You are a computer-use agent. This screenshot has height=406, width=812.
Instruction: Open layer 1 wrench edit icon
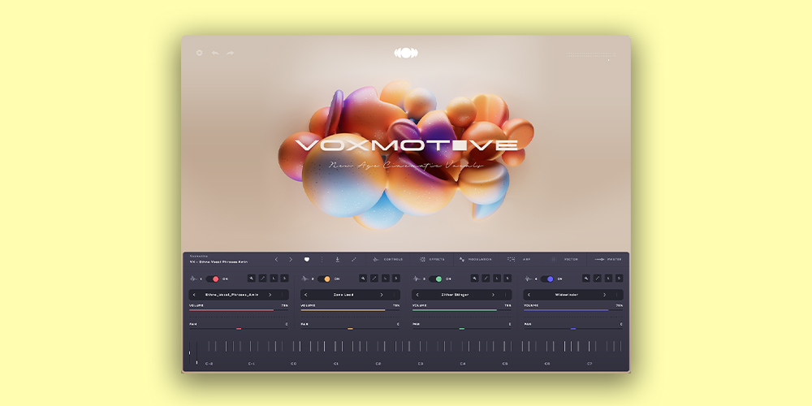(251, 278)
